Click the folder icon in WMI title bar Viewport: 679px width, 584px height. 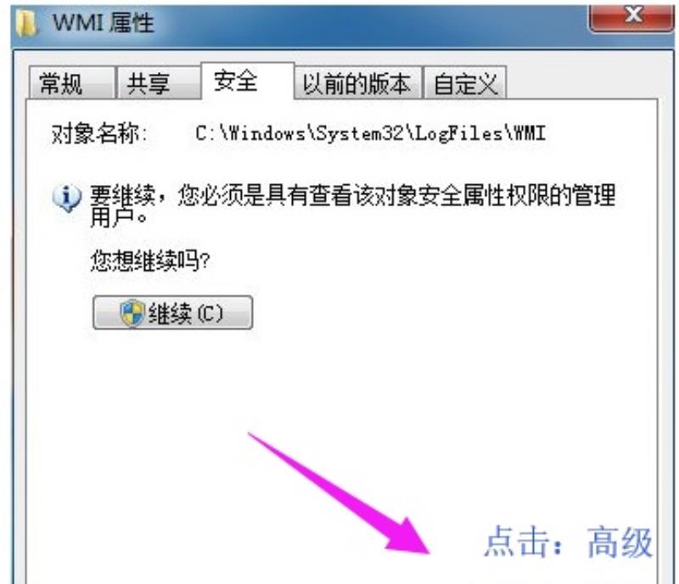point(26,23)
